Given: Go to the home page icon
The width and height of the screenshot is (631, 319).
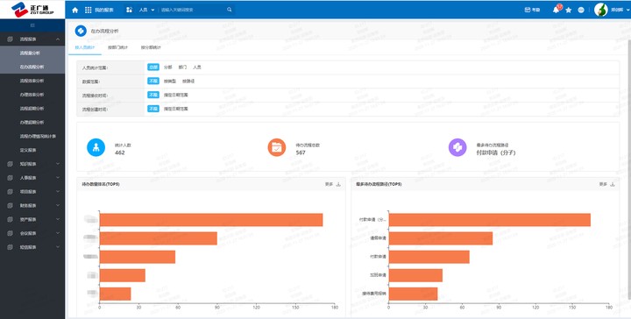Looking at the screenshot, I should 74,10.
